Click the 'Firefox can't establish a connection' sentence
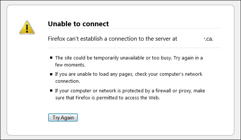 pos(131,39)
